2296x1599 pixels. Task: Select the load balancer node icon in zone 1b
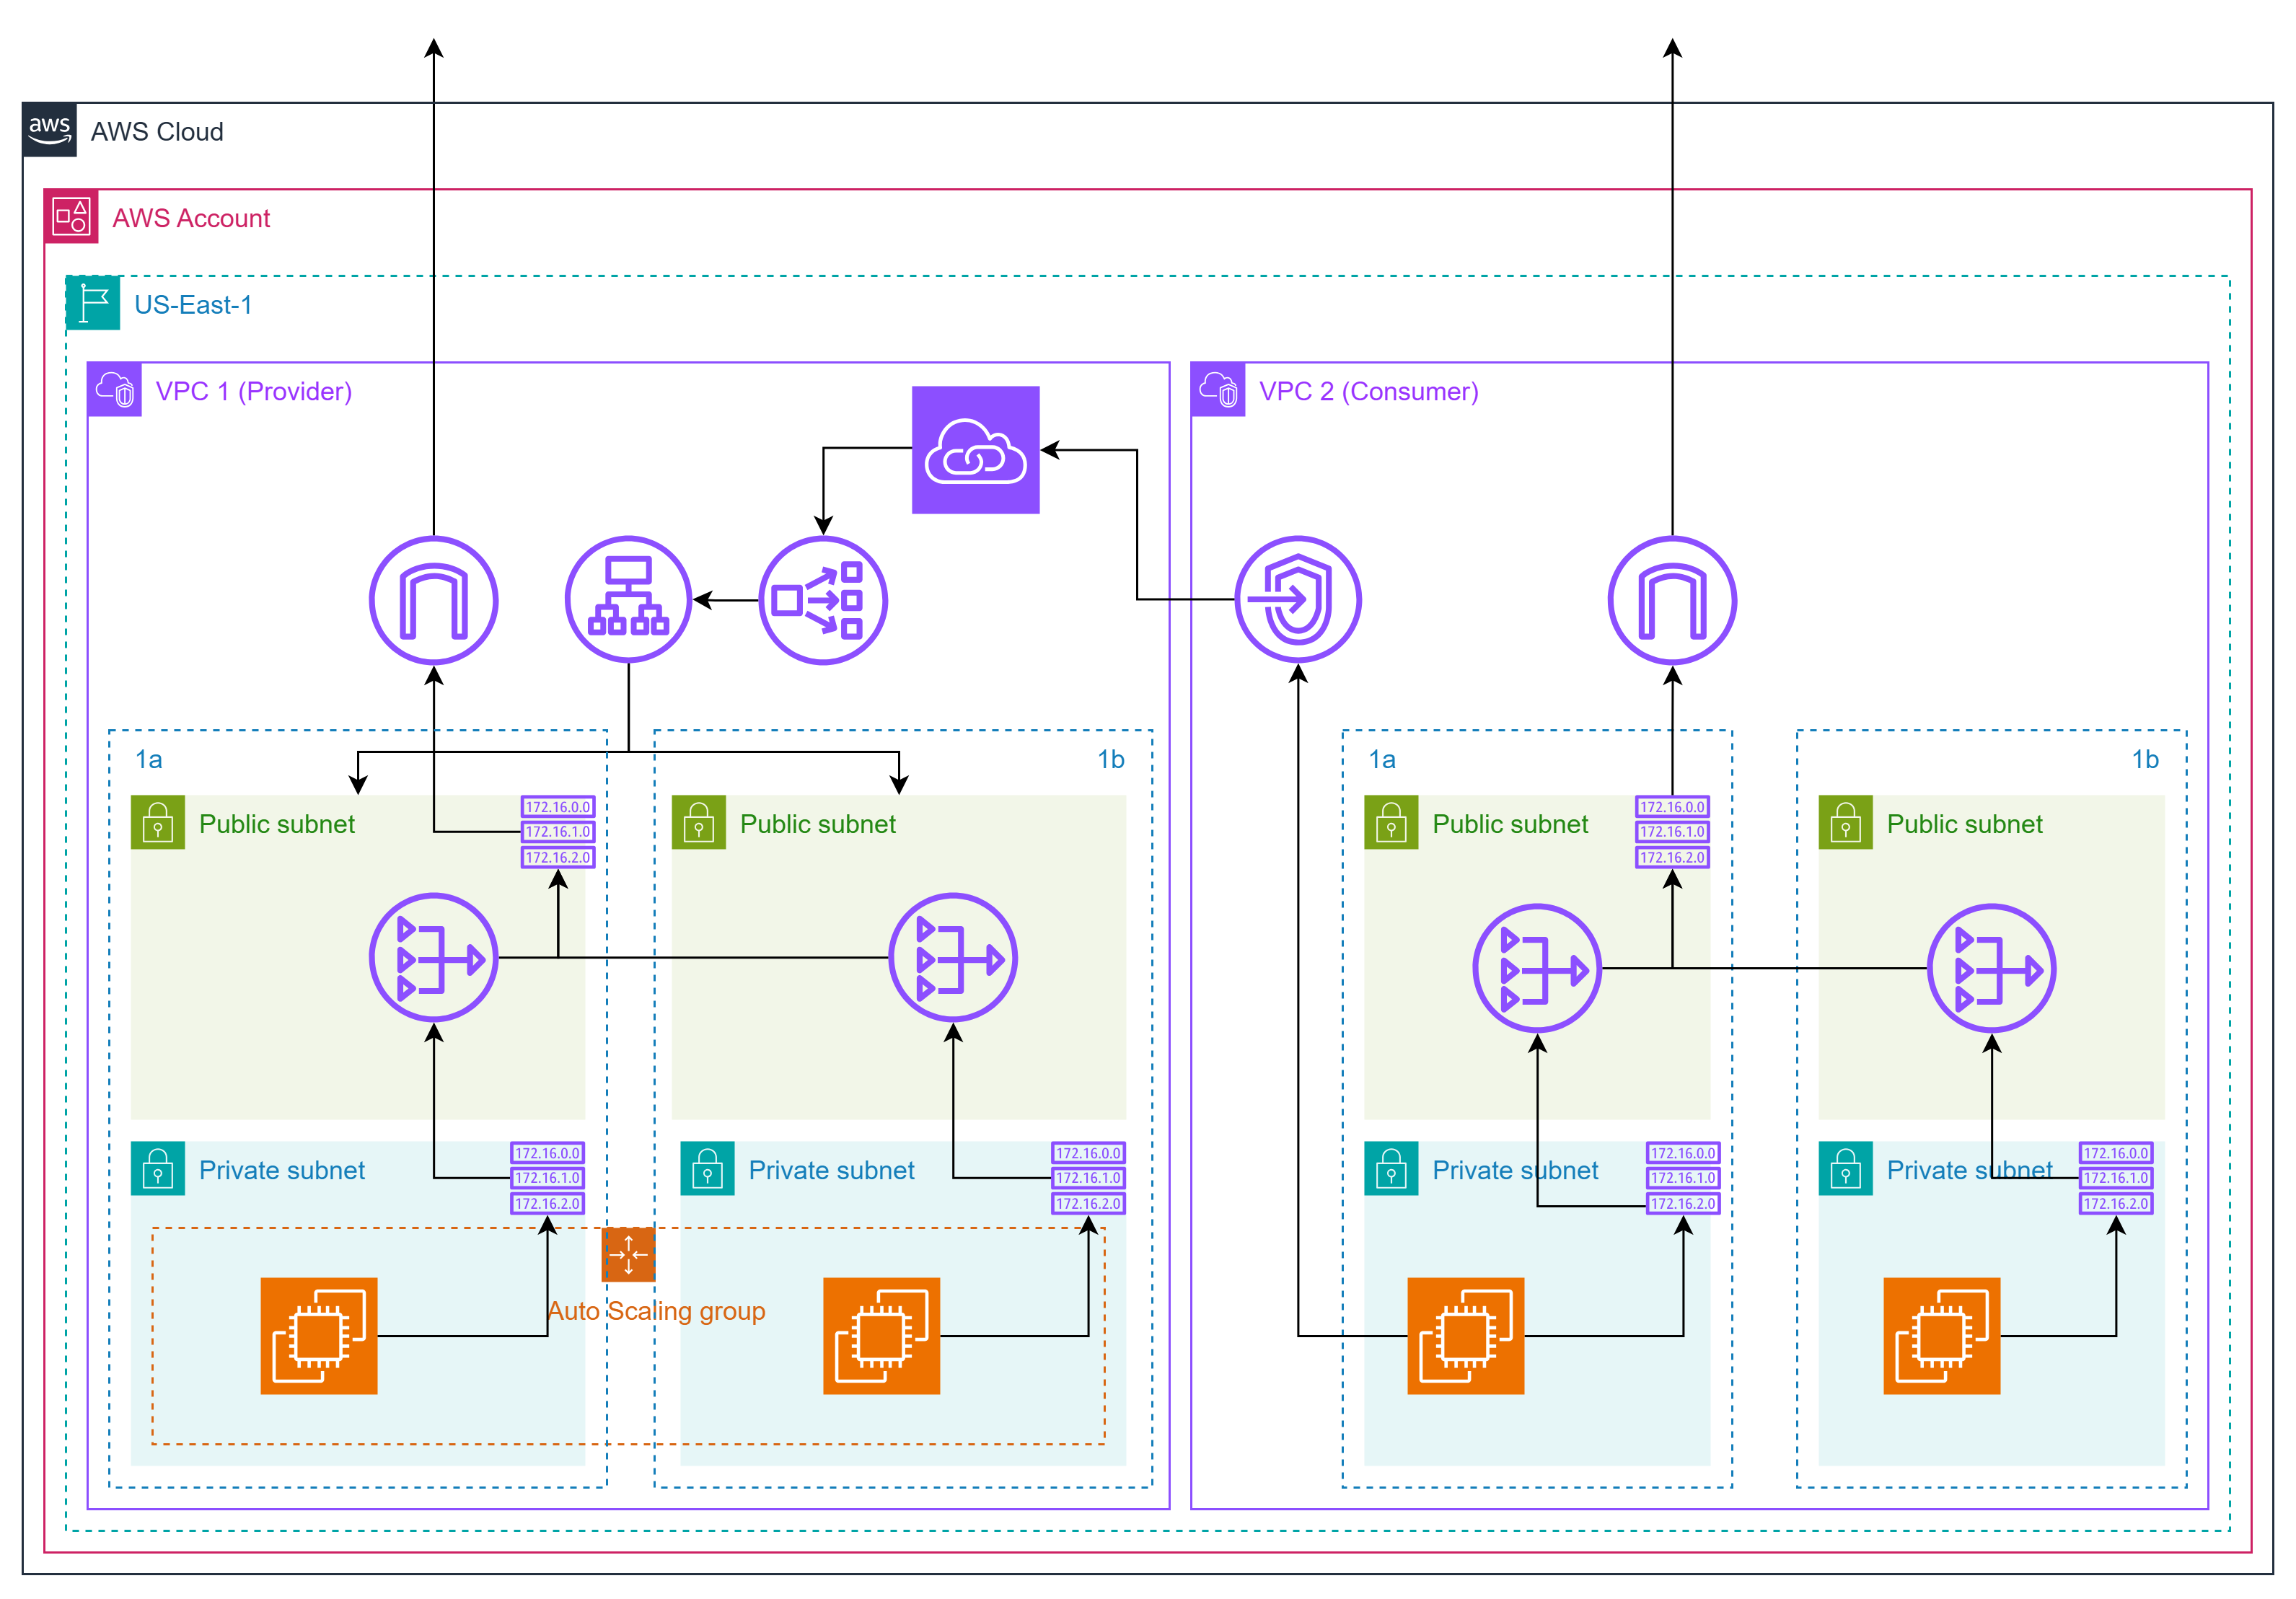point(953,957)
